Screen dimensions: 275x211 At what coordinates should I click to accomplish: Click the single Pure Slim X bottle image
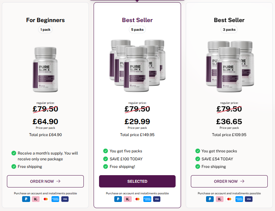click(x=45, y=69)
